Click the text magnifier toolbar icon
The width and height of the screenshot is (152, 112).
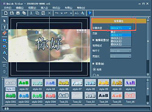pos(82,13)
